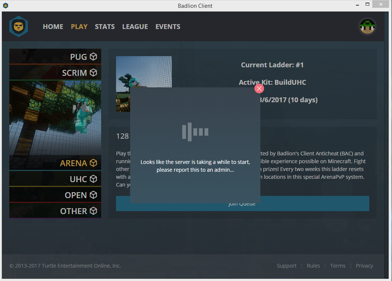Go to the HOME tab
The height and width of the screenshot is (281, 392).
(53, 27)
